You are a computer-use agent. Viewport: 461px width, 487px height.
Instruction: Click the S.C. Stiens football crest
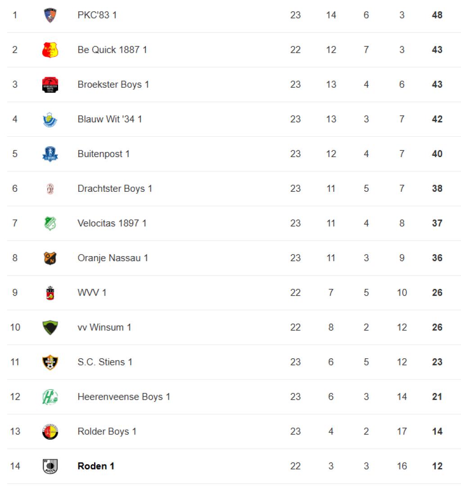pos(50,362)
